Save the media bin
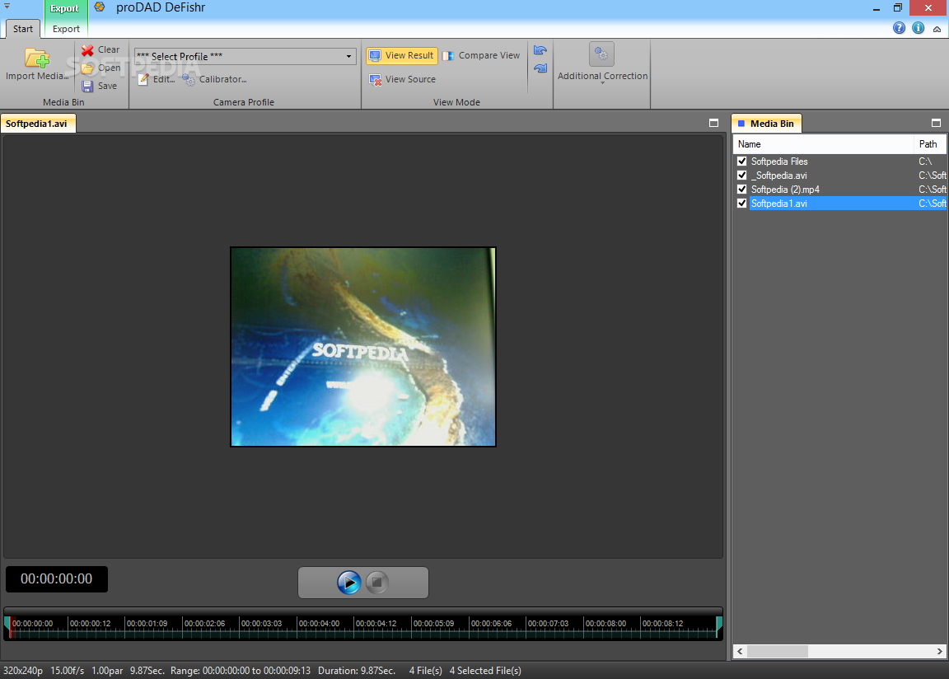Screen dimensions: 949x679 (99, 86)
